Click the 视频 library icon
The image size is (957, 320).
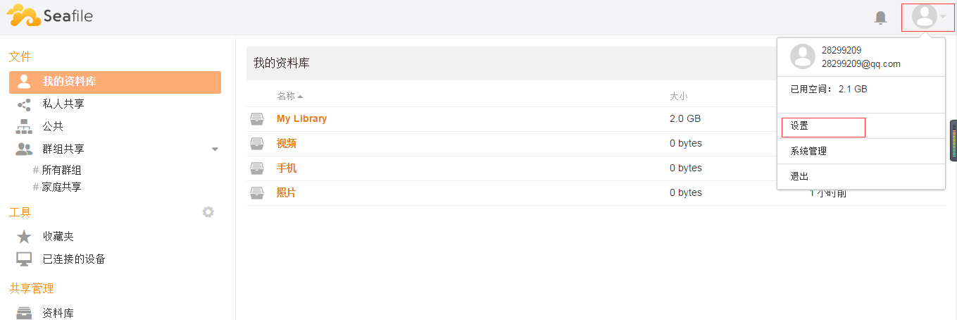click(x=257, y=144)
